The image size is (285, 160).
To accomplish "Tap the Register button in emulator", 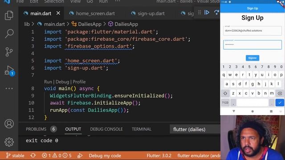I will 252,58.
